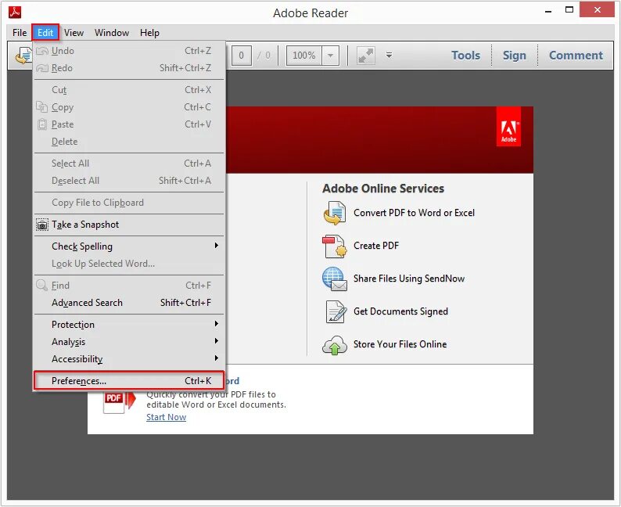Click the full screen read mode icon
Screen dimensions: 621x507
(x=365, y=56)
